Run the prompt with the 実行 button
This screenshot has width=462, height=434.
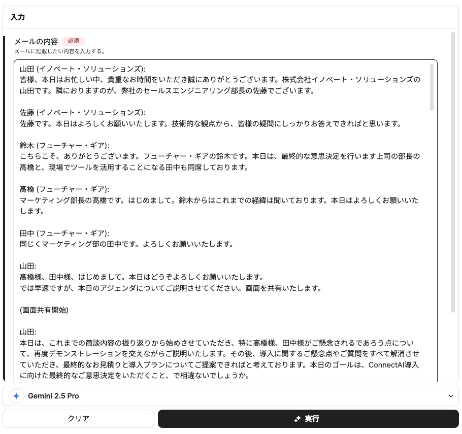coord(308,419)
